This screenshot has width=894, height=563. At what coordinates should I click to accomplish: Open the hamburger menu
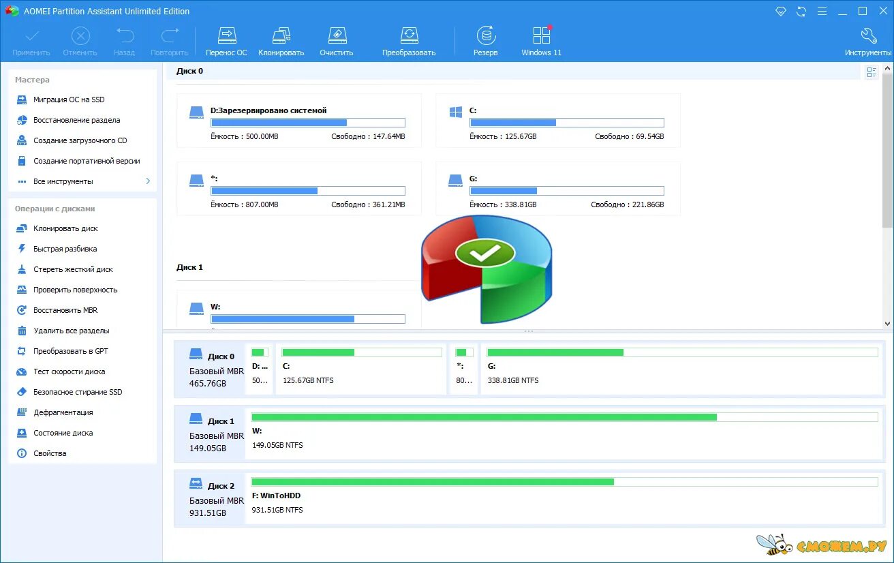click(x=822, y=11)
